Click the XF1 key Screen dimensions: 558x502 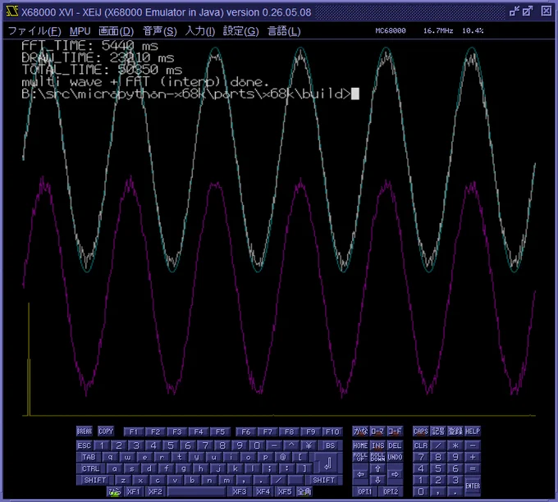coord(134,491)
